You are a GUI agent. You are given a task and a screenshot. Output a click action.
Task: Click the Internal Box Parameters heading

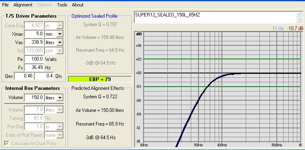pyautogui.click(x=33, y=88)
